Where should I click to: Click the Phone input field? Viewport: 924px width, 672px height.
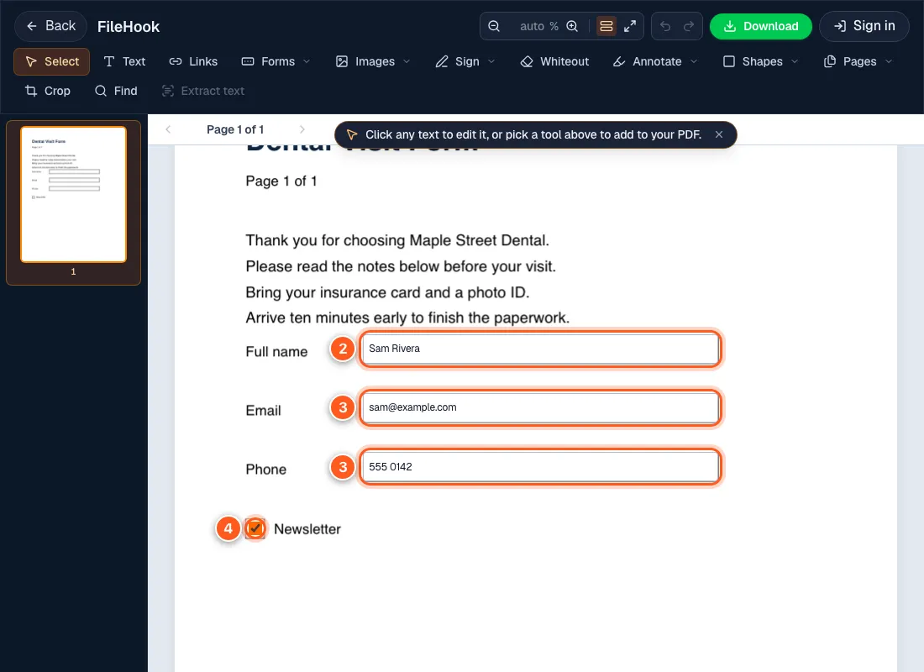pyautogui.click(x=540, y=467)
